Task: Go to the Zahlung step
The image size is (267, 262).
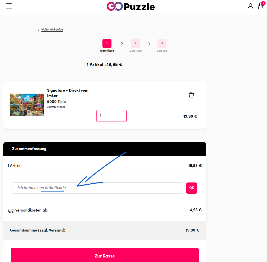Action: pos(162,43)
